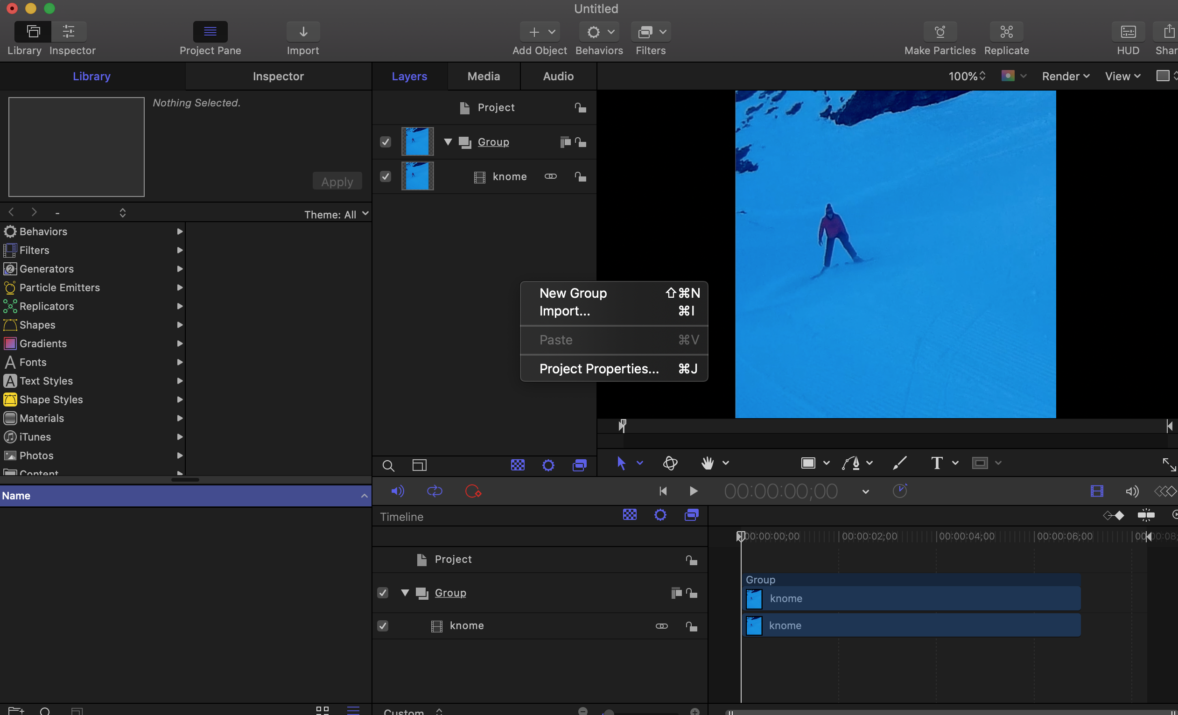Screen dimensions: 1178x715
Task: Show the Audio Timeline icon
Action: coord(1132,491)
